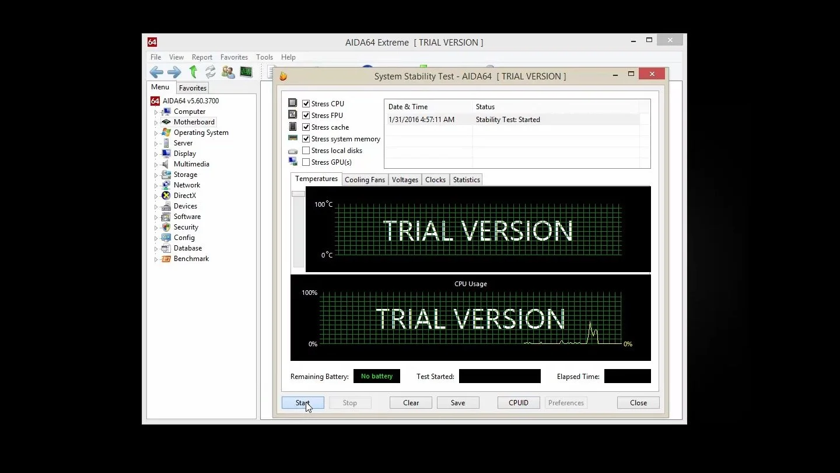840x473 pixels.
Task: Select the Stability Test Started log row
Action: click(x=513, y=120)
